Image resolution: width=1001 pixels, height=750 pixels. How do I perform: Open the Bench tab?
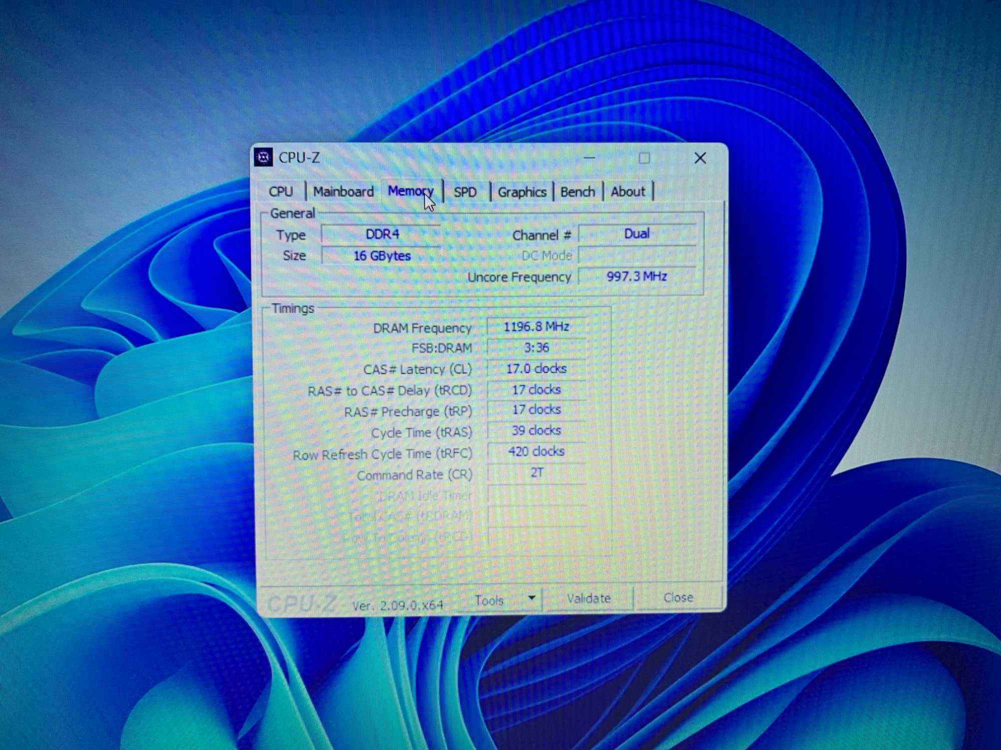pyautogui.click(x=578, y=191)
